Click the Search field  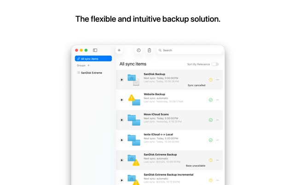189,50
